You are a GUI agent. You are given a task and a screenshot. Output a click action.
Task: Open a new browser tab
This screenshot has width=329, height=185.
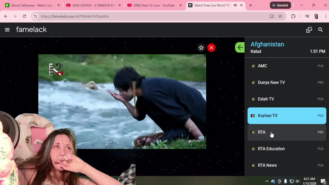(x=251, y=5)
